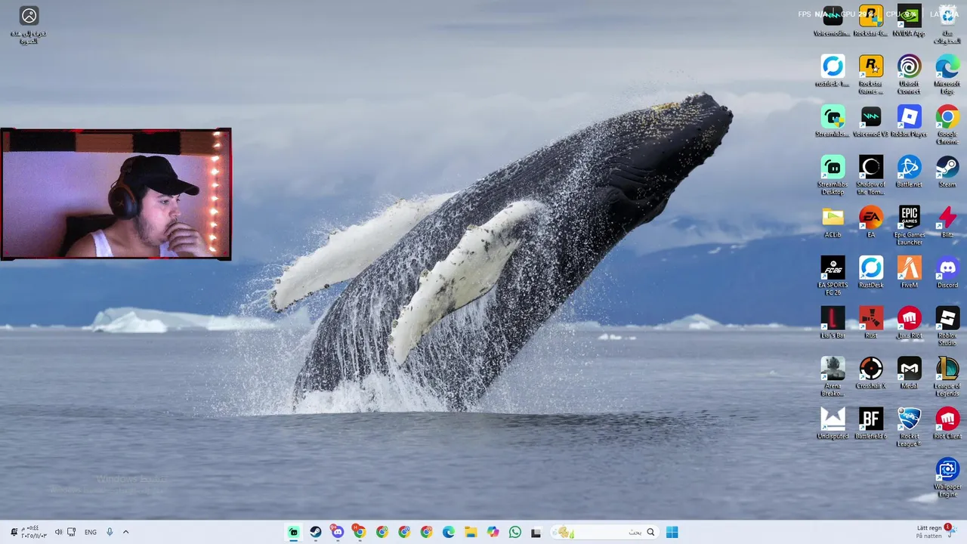Launch the Roblox Studio shortcut
Image resolution: width=967 pixels, height=544 pixels.
[947, 326]
